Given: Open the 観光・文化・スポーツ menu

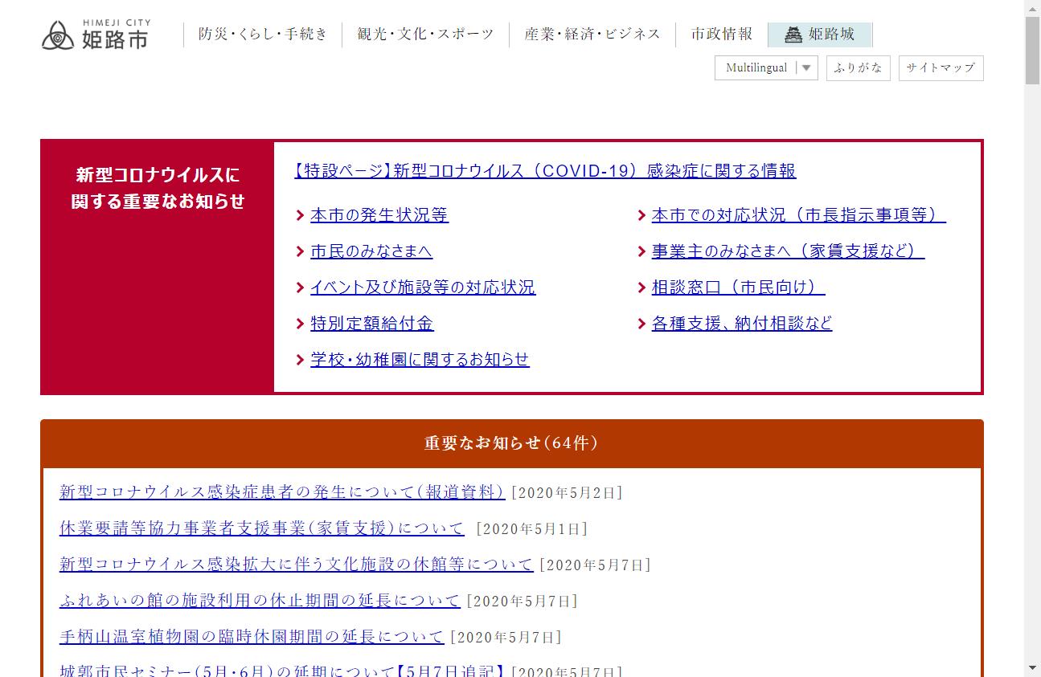Looking at the screenshot, I should tap(425, 35).
